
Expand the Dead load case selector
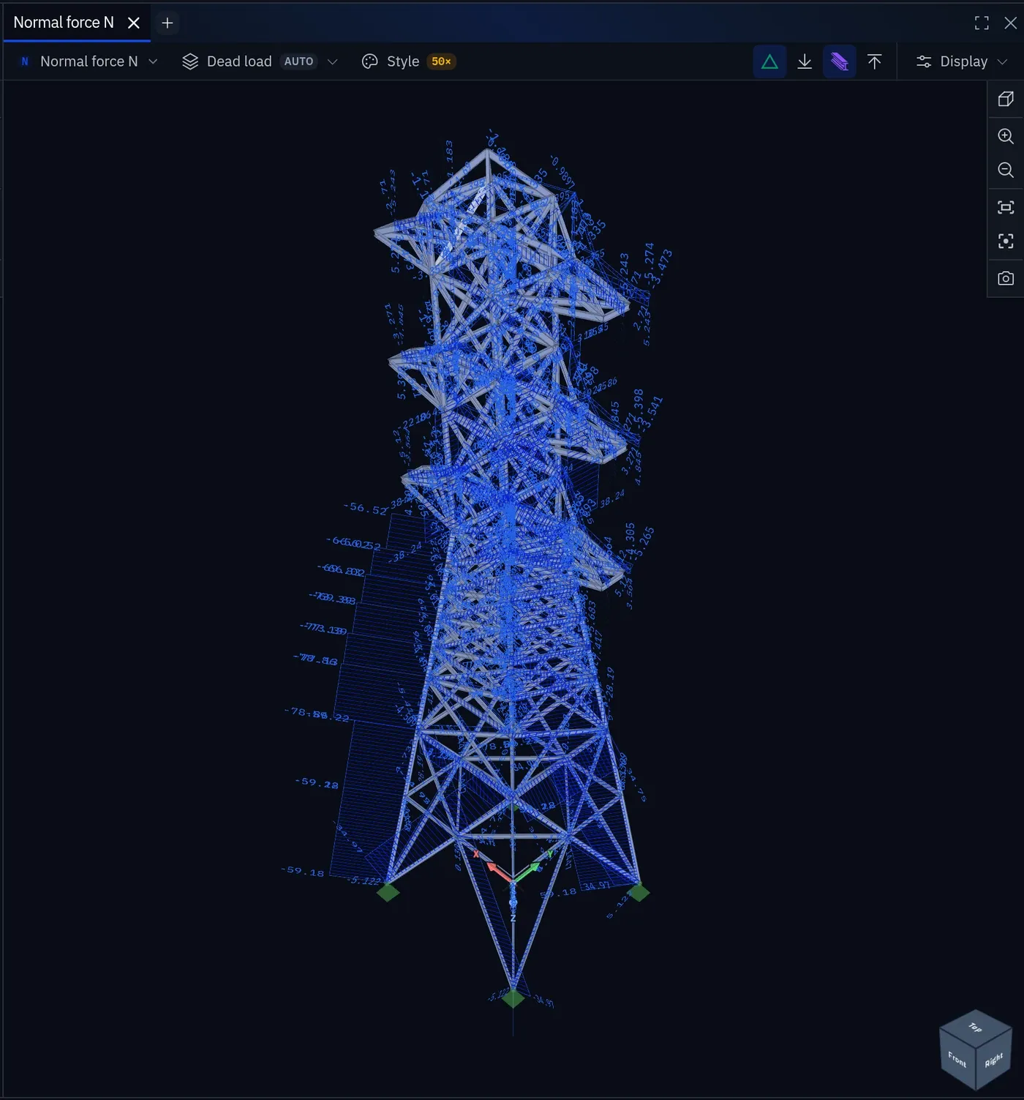point(260,61)
